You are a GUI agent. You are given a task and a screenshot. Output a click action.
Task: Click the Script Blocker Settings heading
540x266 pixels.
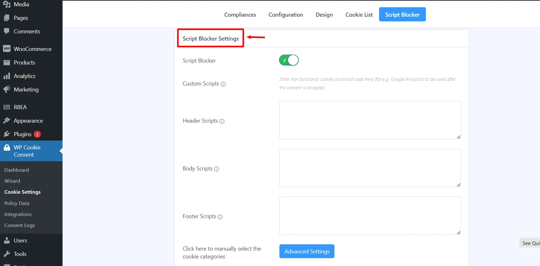pos(211,38)
